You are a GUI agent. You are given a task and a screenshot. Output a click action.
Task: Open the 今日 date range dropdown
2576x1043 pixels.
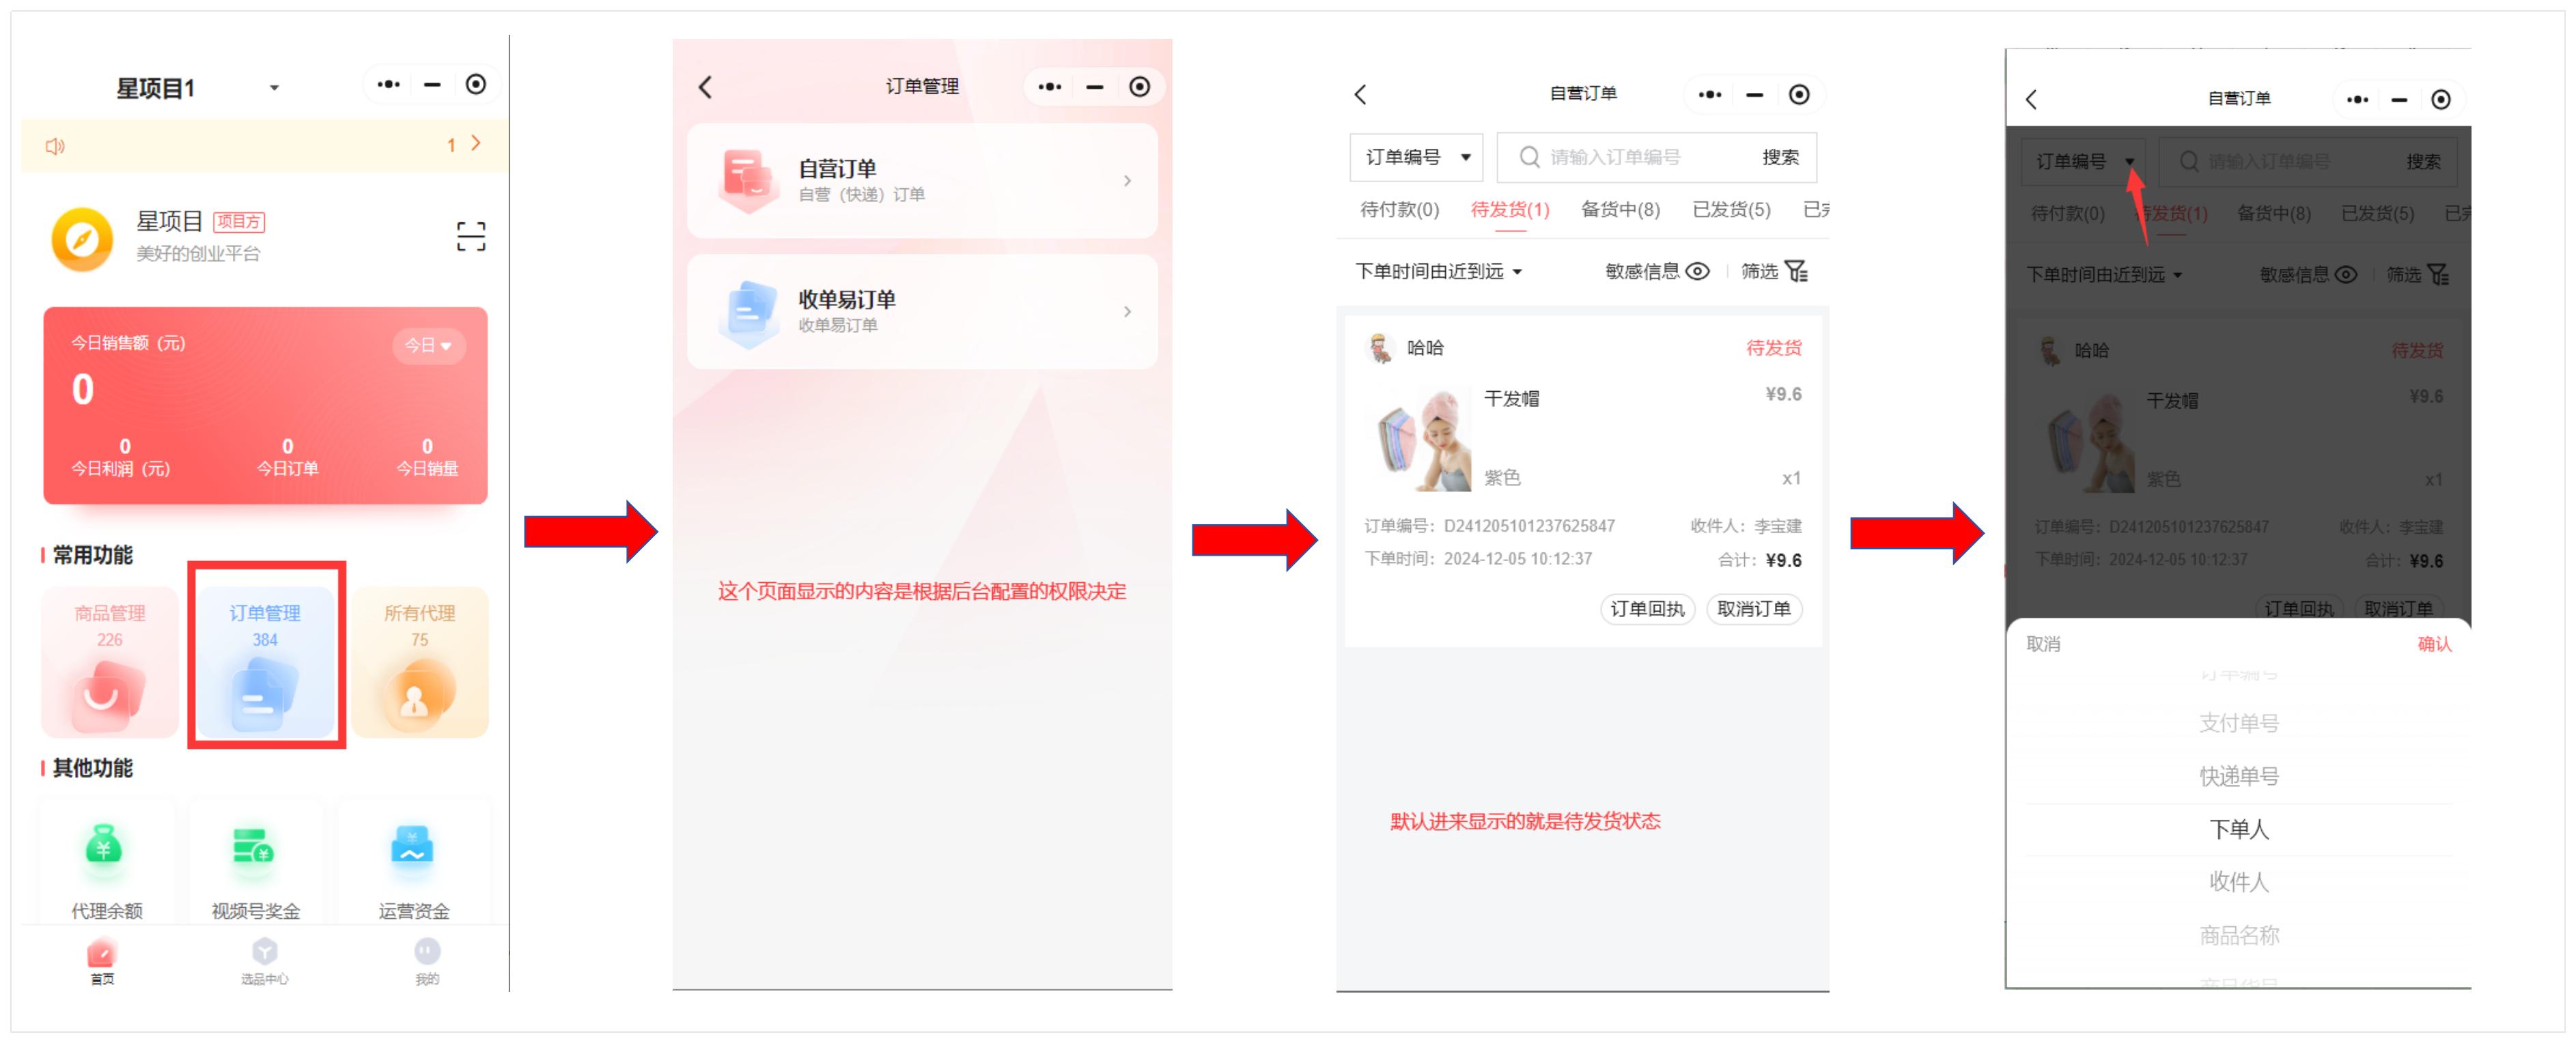[x=428, y=345]
